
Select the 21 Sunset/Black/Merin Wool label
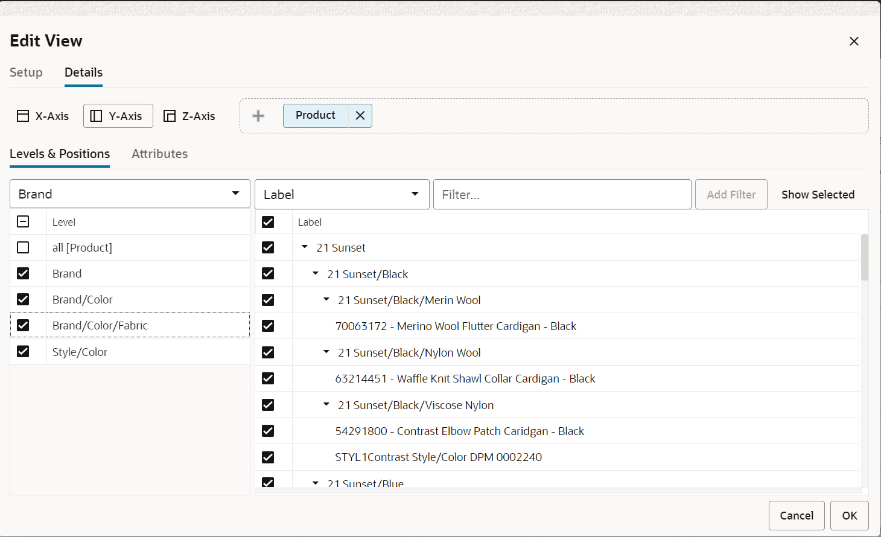point(409,300)
